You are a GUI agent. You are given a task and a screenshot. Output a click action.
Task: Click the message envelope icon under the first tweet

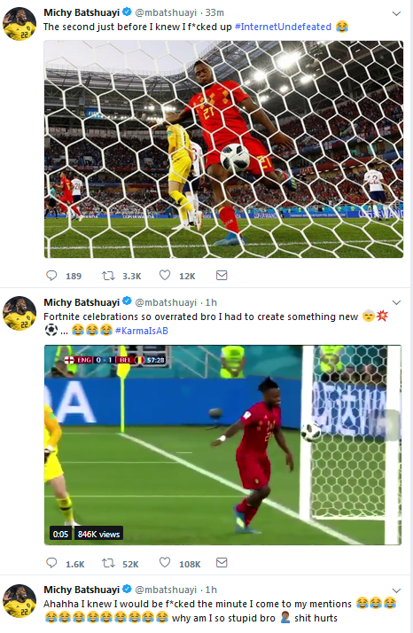[x=222, y=276]
